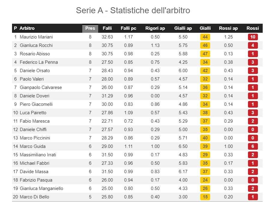The image size is (266, 202).
Task: Open Marco Guida's referee entry
Action: [33, 146]
